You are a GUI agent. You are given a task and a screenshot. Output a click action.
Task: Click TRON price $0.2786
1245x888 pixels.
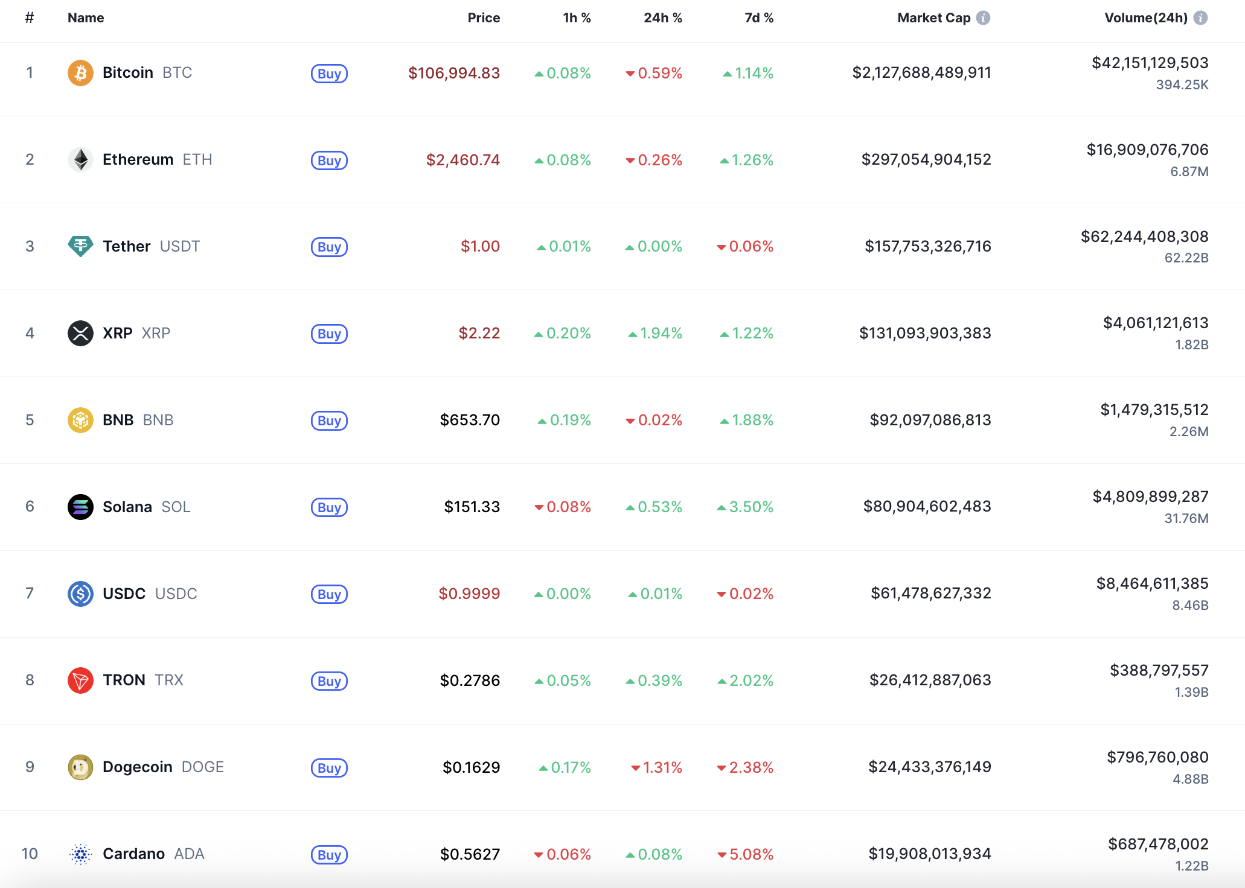(x=470, y=680)
